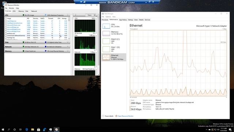Screen dimensions: 234x132
Task: Check the MicrosoftEdge.exe checkbox
Action: pyautogui.click(x=6, y=27)
